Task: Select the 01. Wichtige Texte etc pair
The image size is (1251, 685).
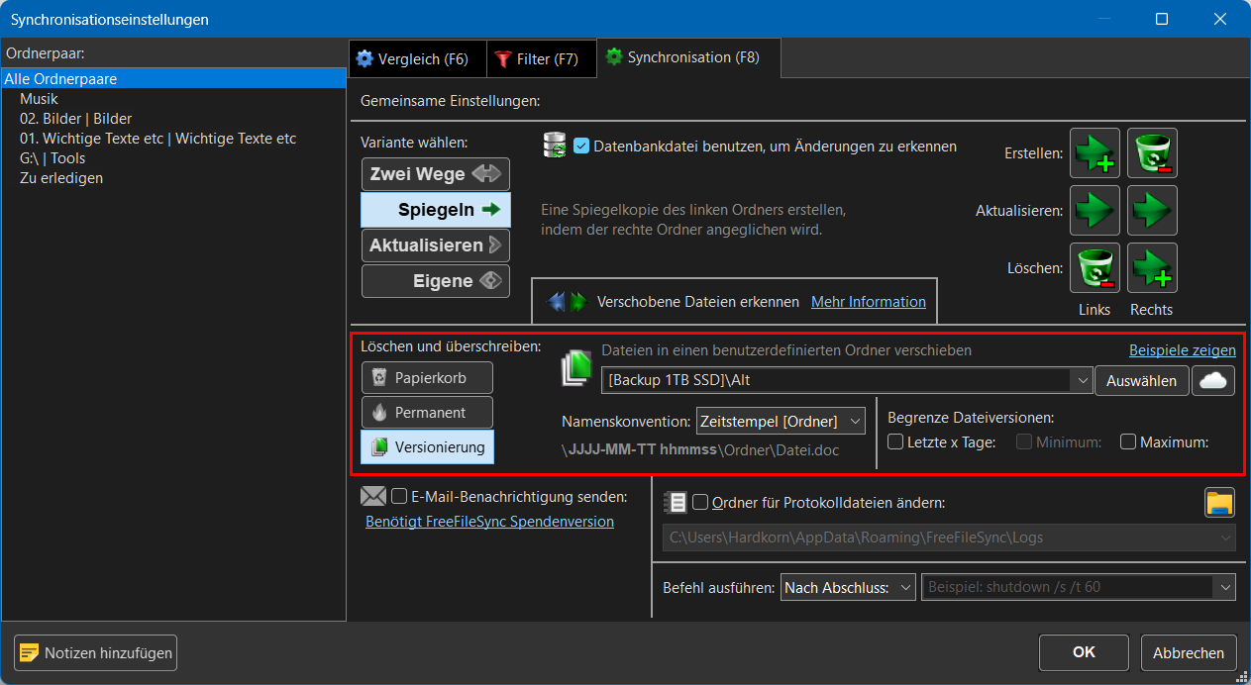Action: 173,139
